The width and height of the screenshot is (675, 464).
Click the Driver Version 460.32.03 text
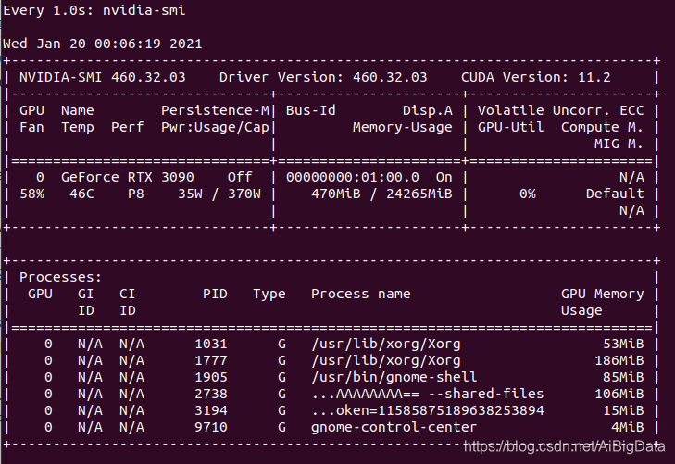point(323,77)
